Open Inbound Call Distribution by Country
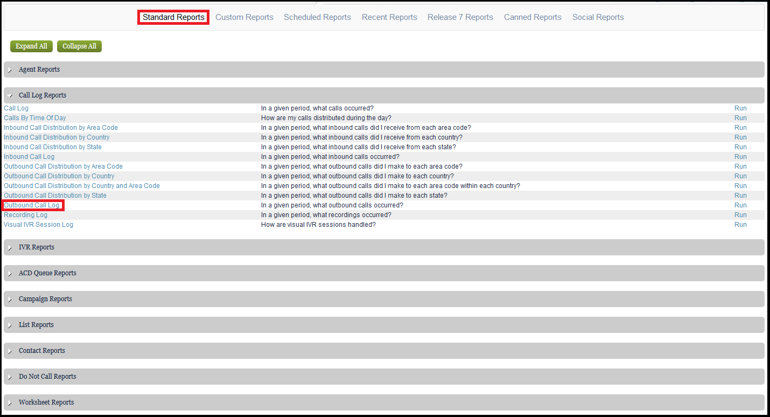 [x=57, y=137]
